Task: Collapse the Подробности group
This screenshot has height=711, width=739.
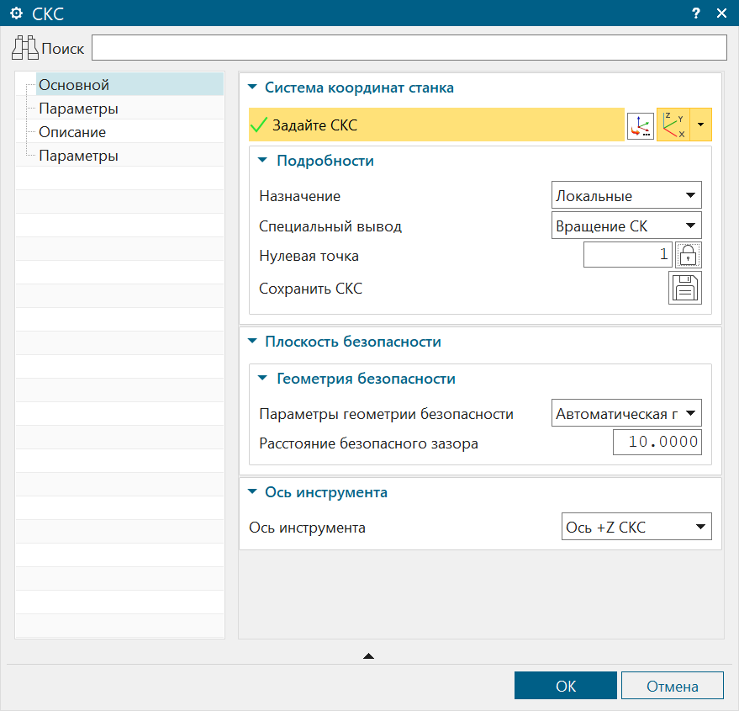Action: tap(263, 161)
